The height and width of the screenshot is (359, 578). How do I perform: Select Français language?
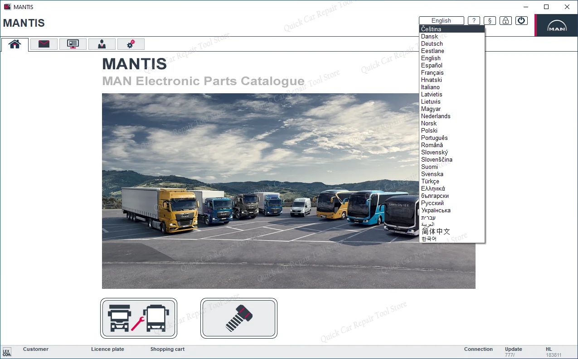[452, 72]
